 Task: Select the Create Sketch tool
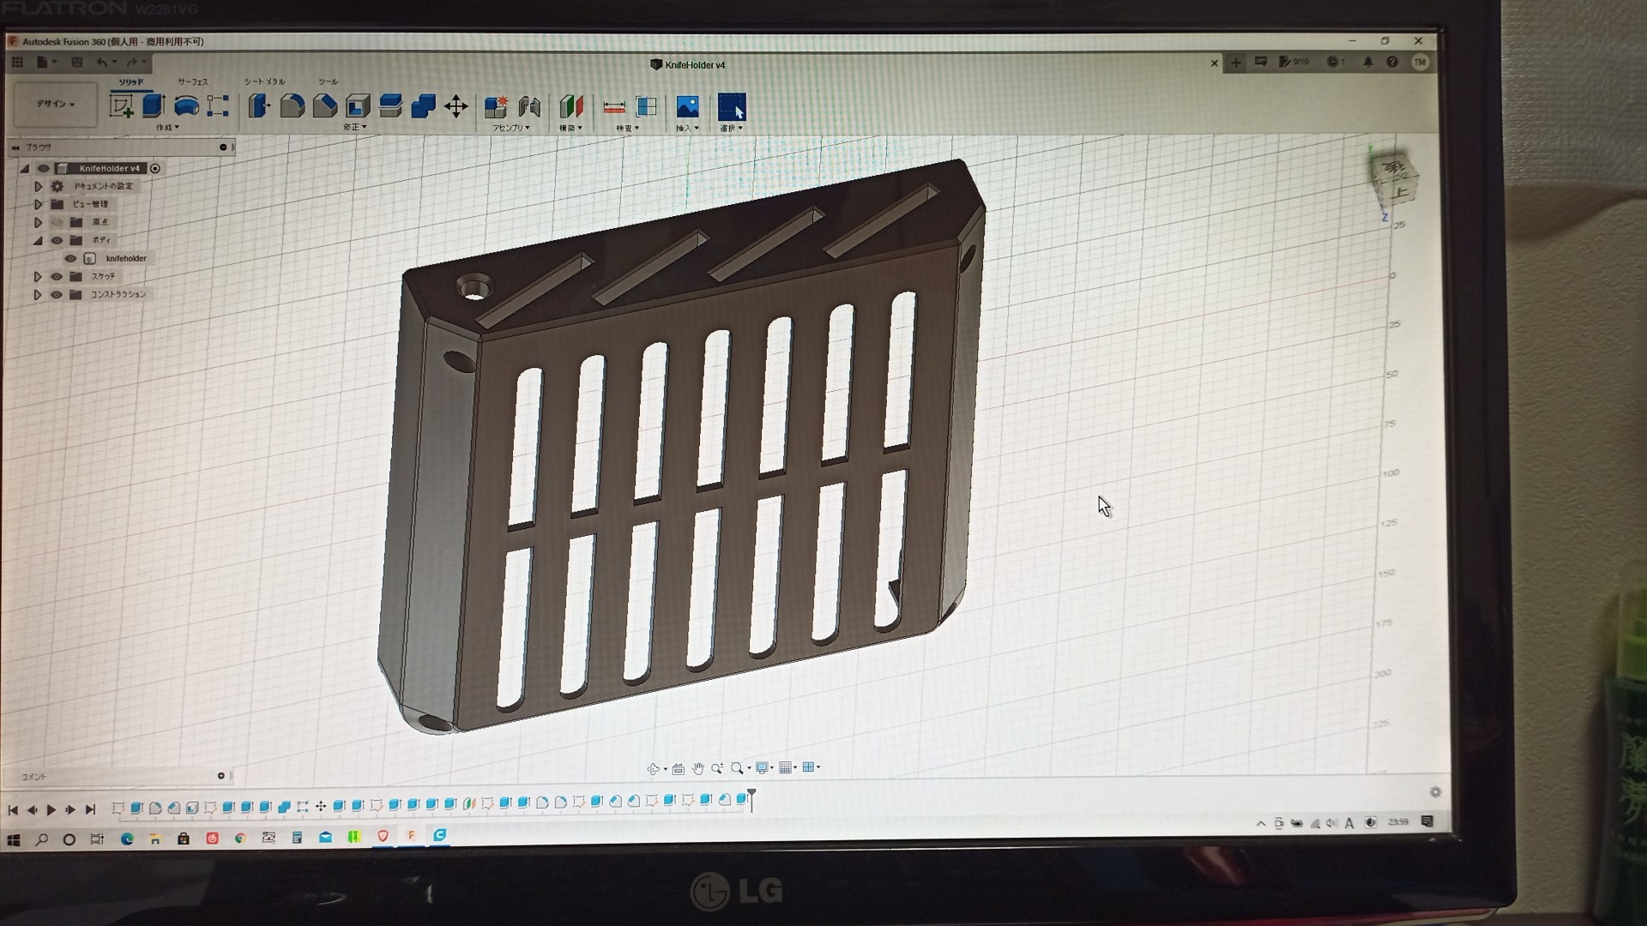tap(121, 106)
